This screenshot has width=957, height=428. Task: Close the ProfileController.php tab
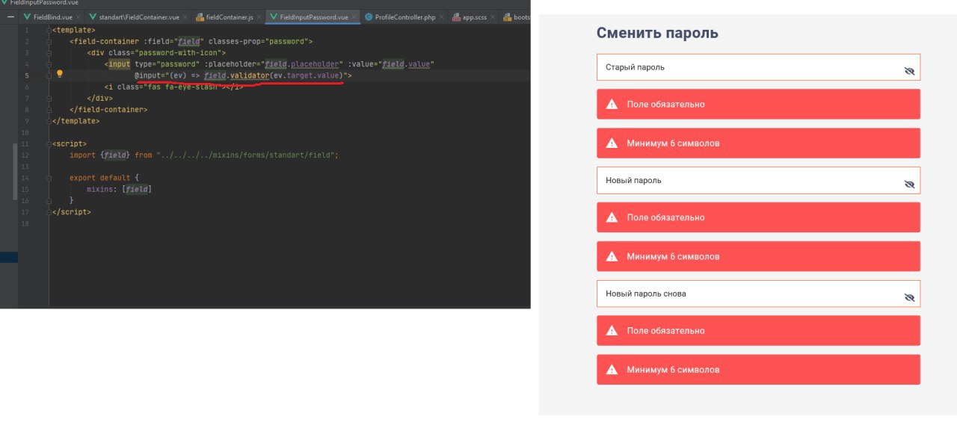pyautogui.click(x=443, y=16)
